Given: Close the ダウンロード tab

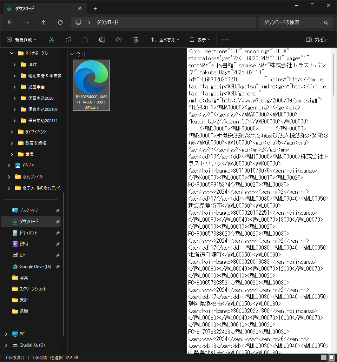Looking at the screenshot, I should coord(80,8).
